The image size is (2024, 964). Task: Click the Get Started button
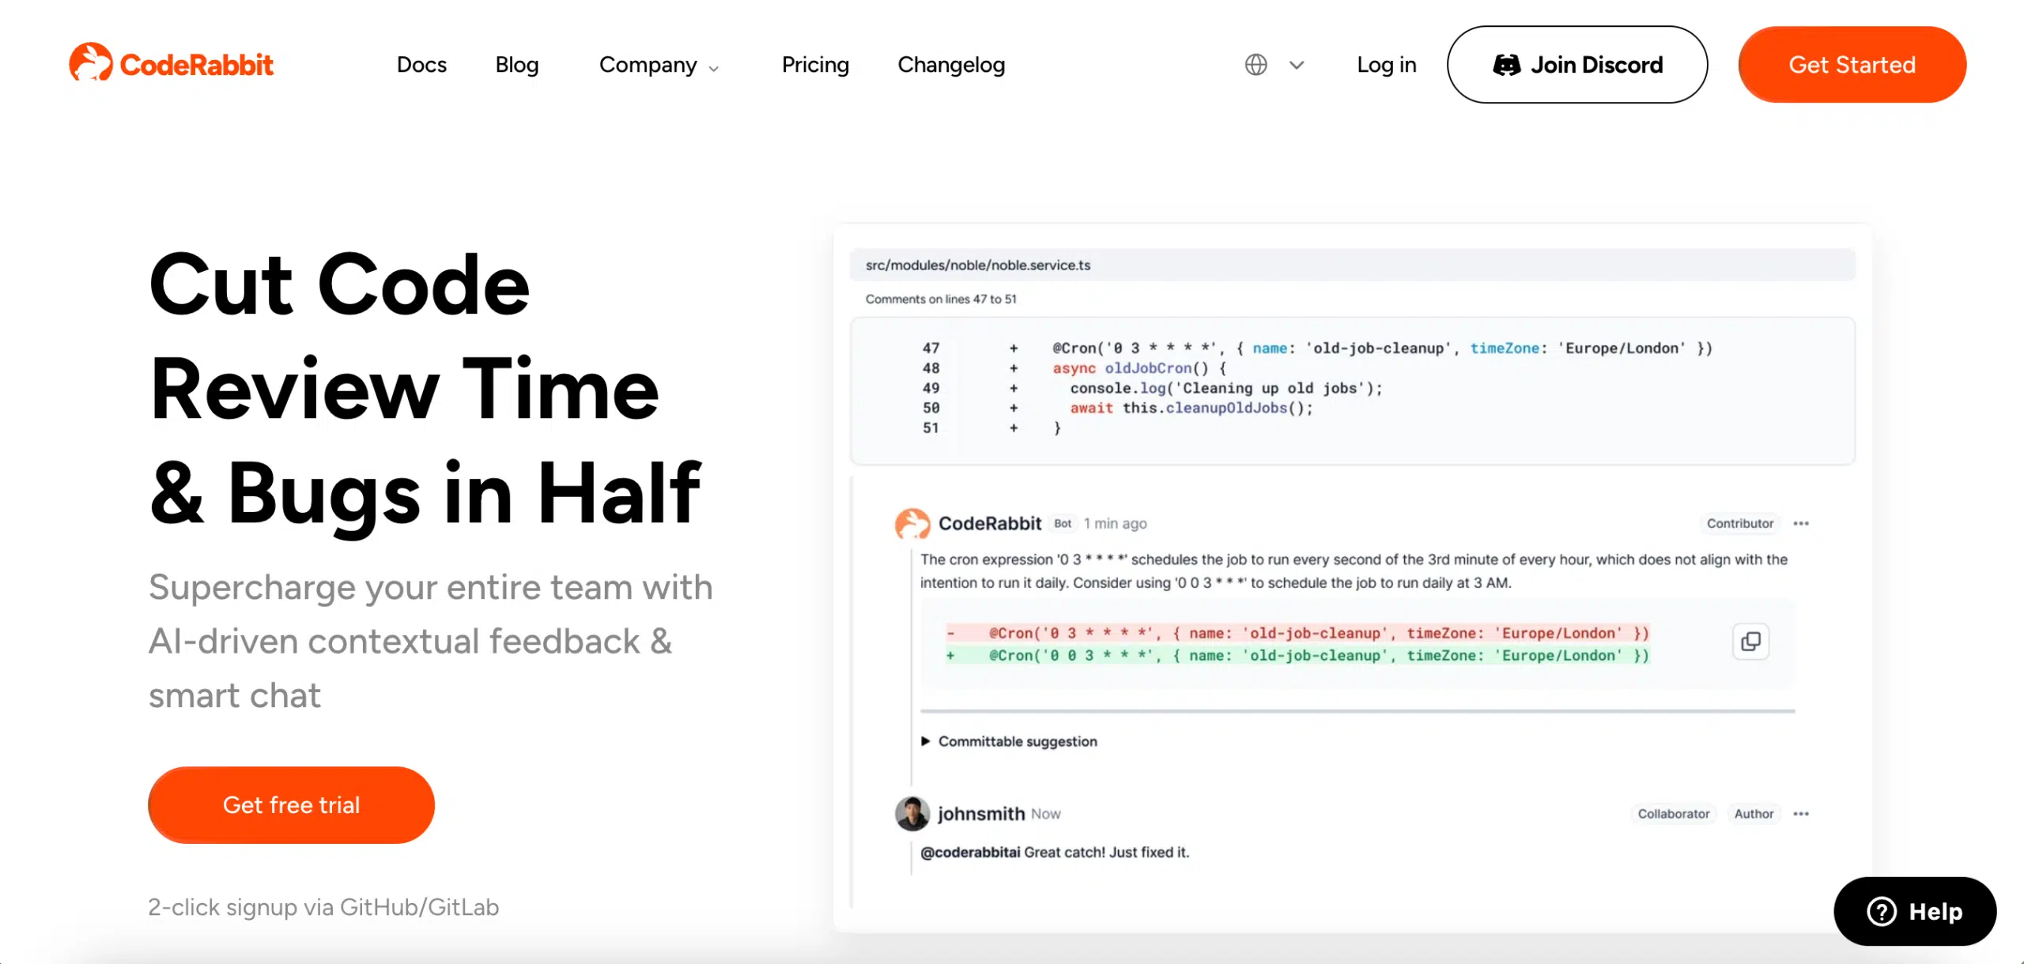pyautogui.click(x=1852, y=63)
